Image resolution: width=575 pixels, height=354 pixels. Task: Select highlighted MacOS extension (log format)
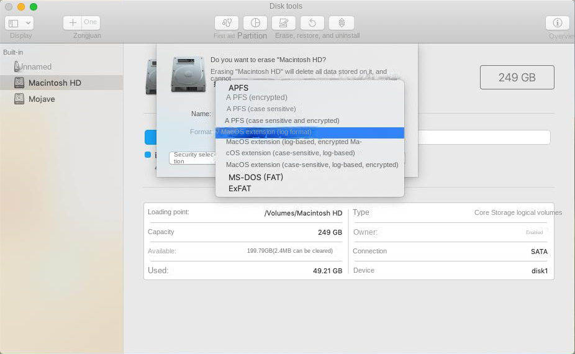pyautogui.click(x=309, y=132)
